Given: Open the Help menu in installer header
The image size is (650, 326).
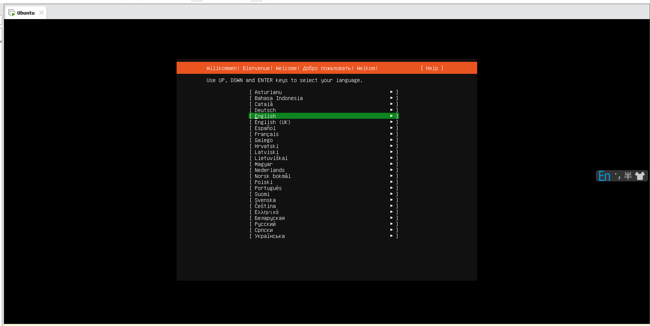Looking at the screenshot, I should (432, 68).
